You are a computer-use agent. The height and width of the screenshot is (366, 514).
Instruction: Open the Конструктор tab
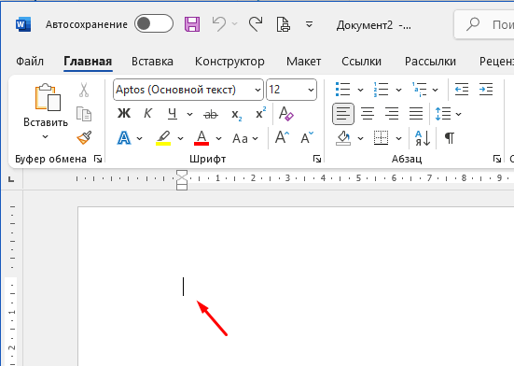pos(229,62)
